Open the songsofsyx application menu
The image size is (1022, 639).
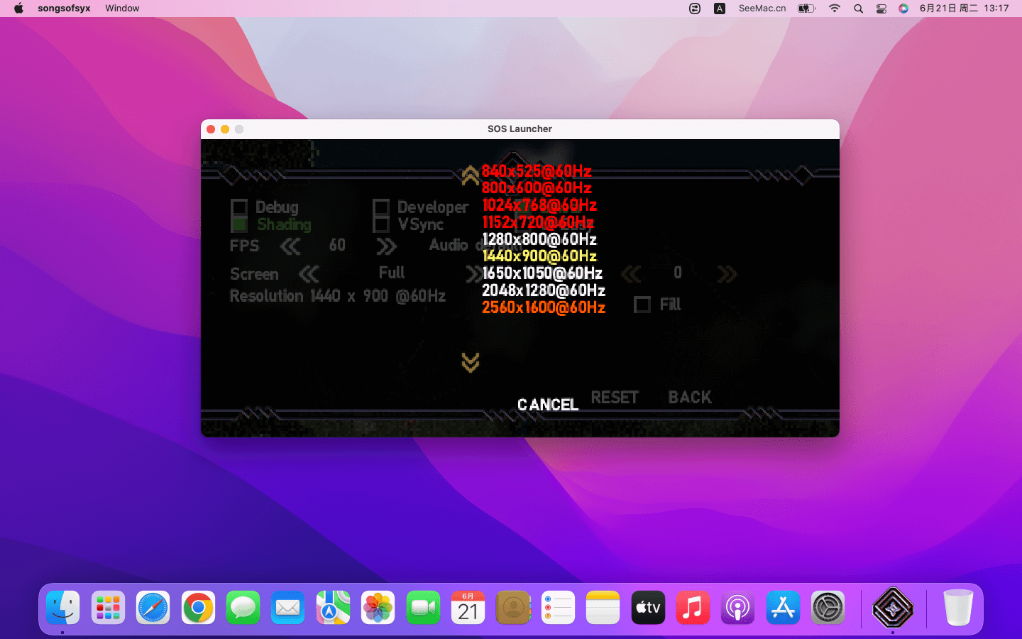(64, 9)
